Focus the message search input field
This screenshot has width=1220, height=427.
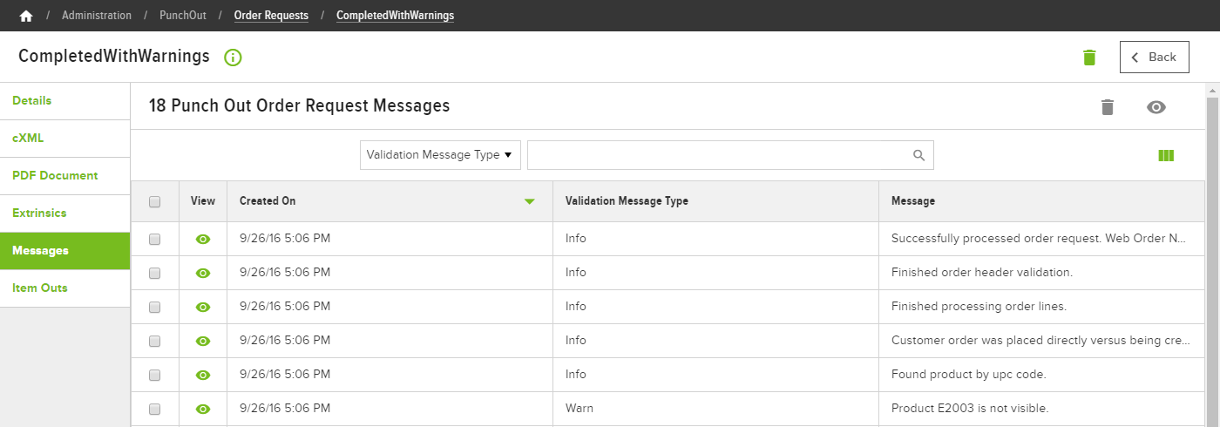(730, 155)
